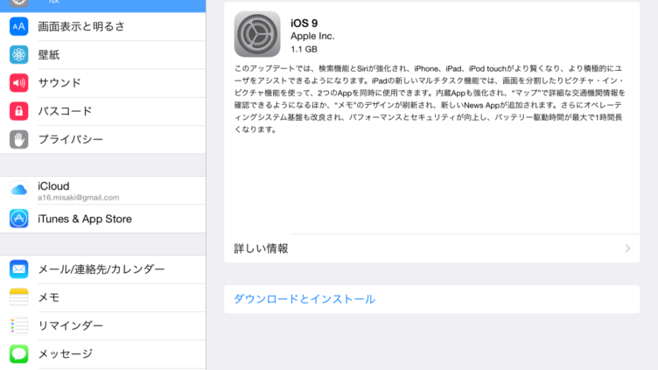Tap the iTunes & App Store icon
This screenshot has height=370, width=658.
[19, 219]
